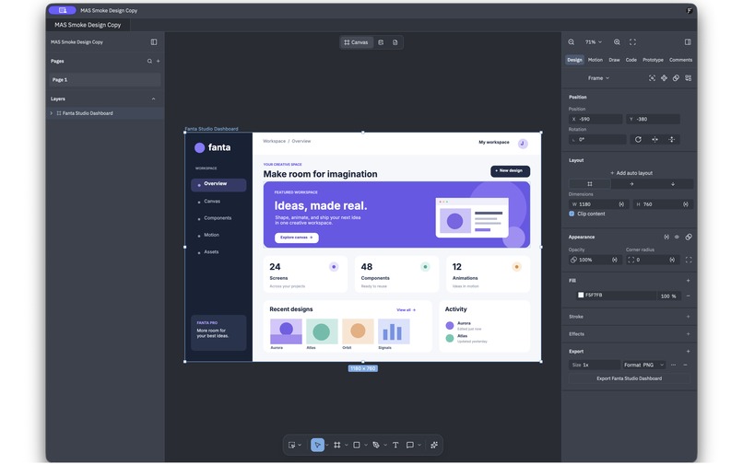Search pages with the magnifier icon
Viewport: 743px width, 464px height.
(149, 61)
